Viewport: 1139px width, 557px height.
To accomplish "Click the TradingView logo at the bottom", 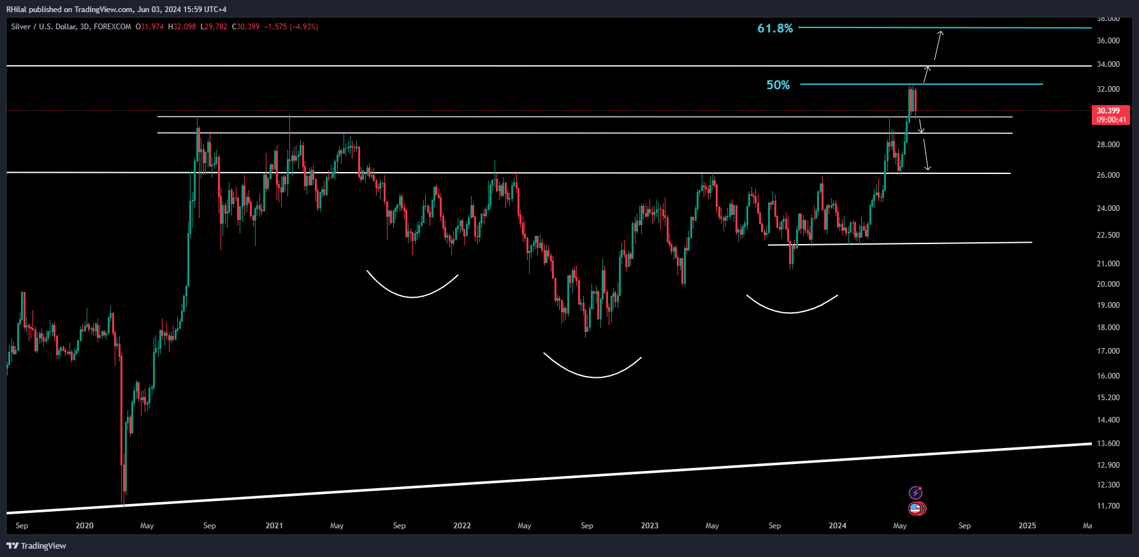I will [x=36, y=546].
